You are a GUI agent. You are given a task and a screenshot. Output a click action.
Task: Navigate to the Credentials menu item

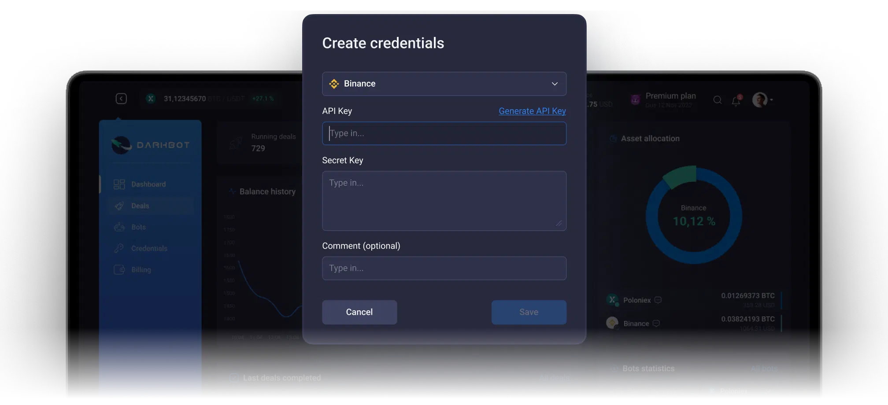(148, 248)
